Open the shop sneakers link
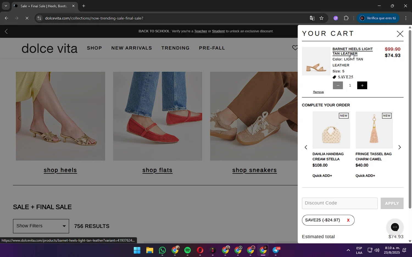This screenshot has width=412, height=257. click(254, 170)
